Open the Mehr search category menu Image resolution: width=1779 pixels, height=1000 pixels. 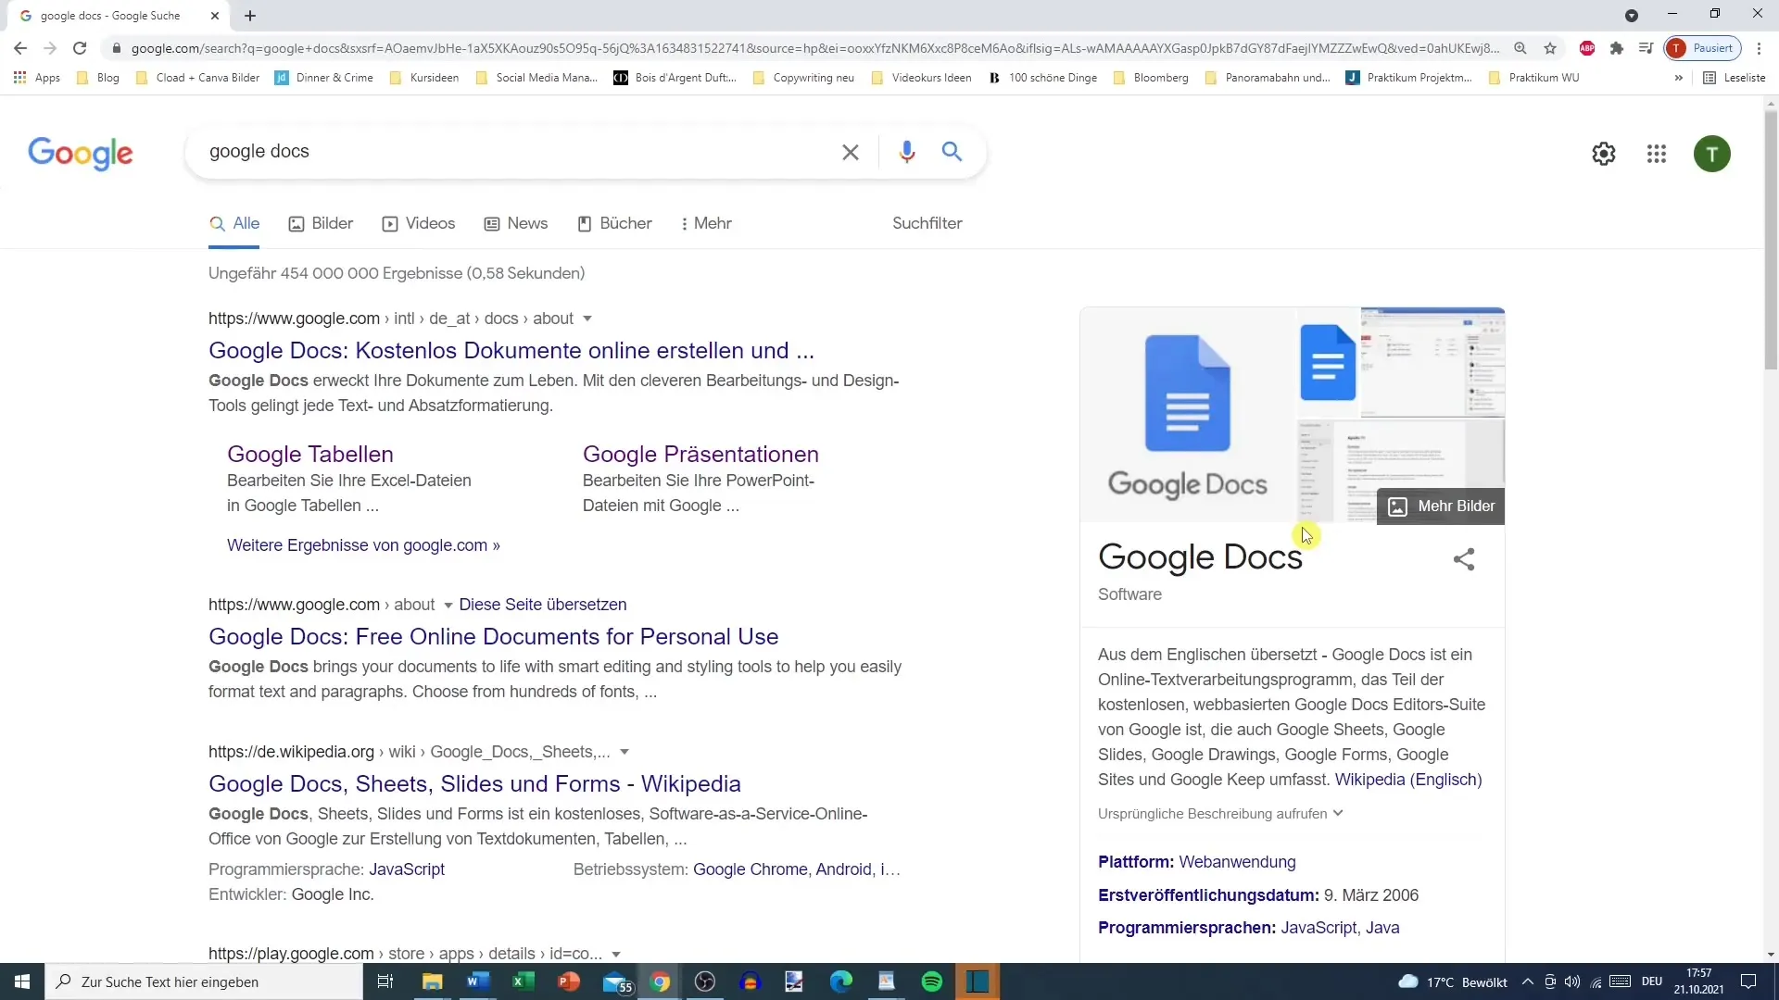(x=706, y=223)
